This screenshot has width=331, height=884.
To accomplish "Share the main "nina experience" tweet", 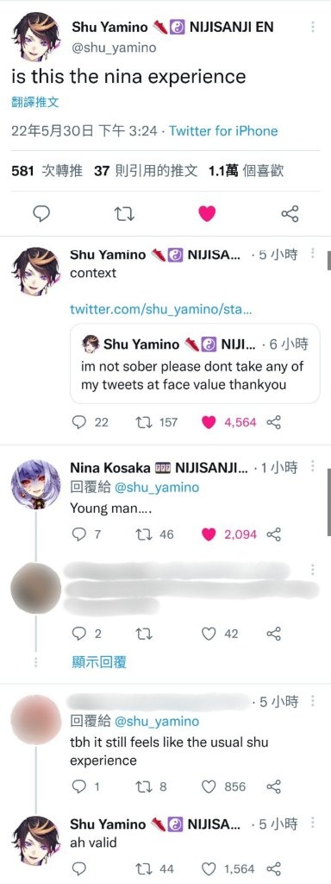I will point(290,214).
